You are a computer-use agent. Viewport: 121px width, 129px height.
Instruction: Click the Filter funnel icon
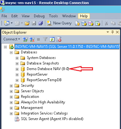pyautogui.click(x=45, y=39)
